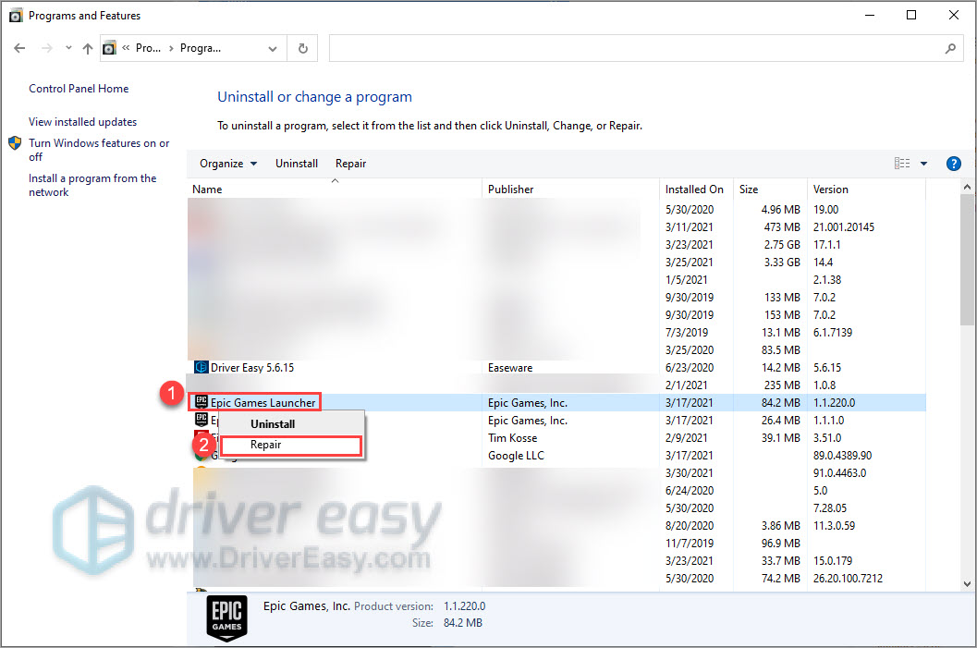Click the Tim Kosse publisher cell

pos(512,438)
